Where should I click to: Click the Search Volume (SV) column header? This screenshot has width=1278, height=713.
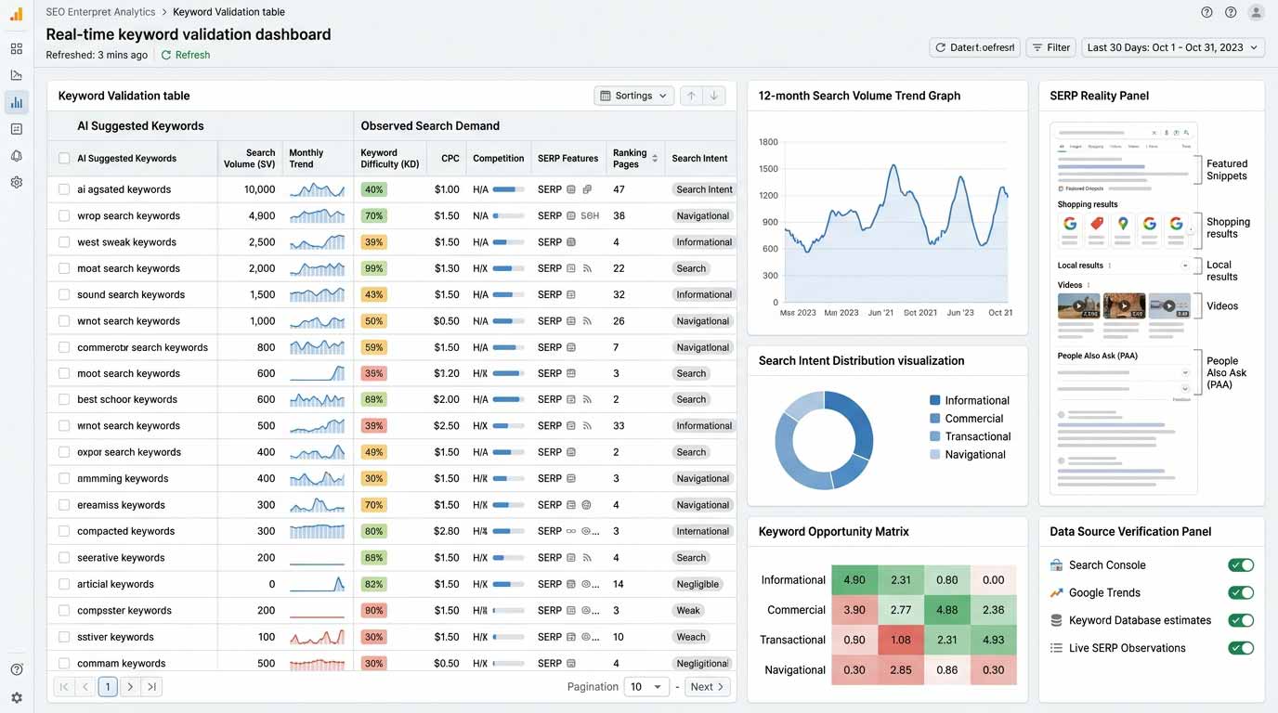click(x=249, y=159)
